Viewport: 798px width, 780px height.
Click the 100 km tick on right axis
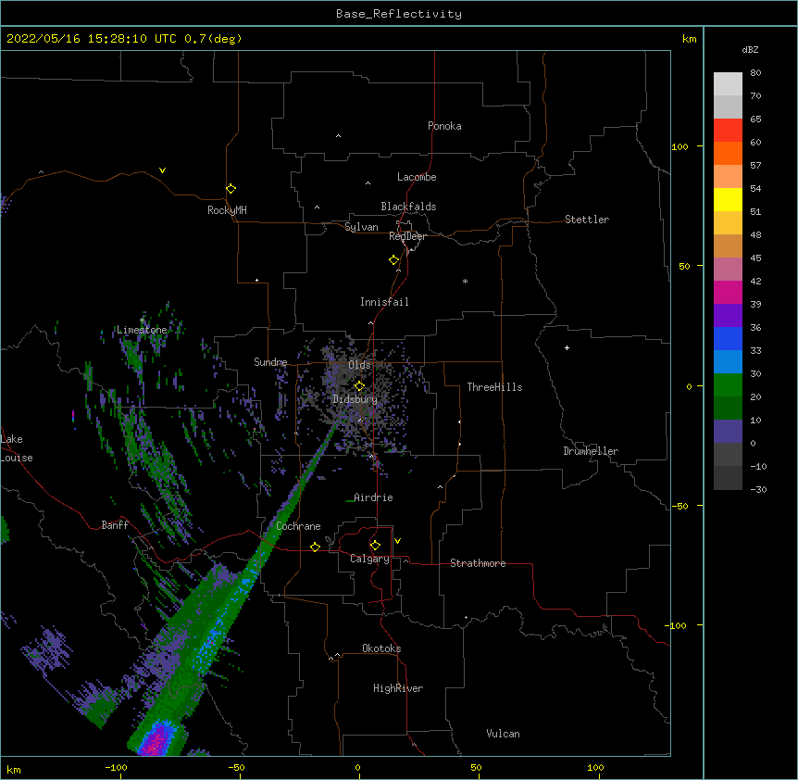point(680,147)
